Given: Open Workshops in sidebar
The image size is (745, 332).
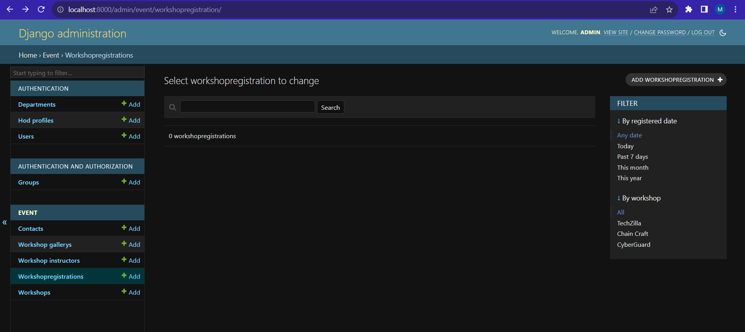Looking at the screenshot, I should pyautogui.click(x=34, y=293).
